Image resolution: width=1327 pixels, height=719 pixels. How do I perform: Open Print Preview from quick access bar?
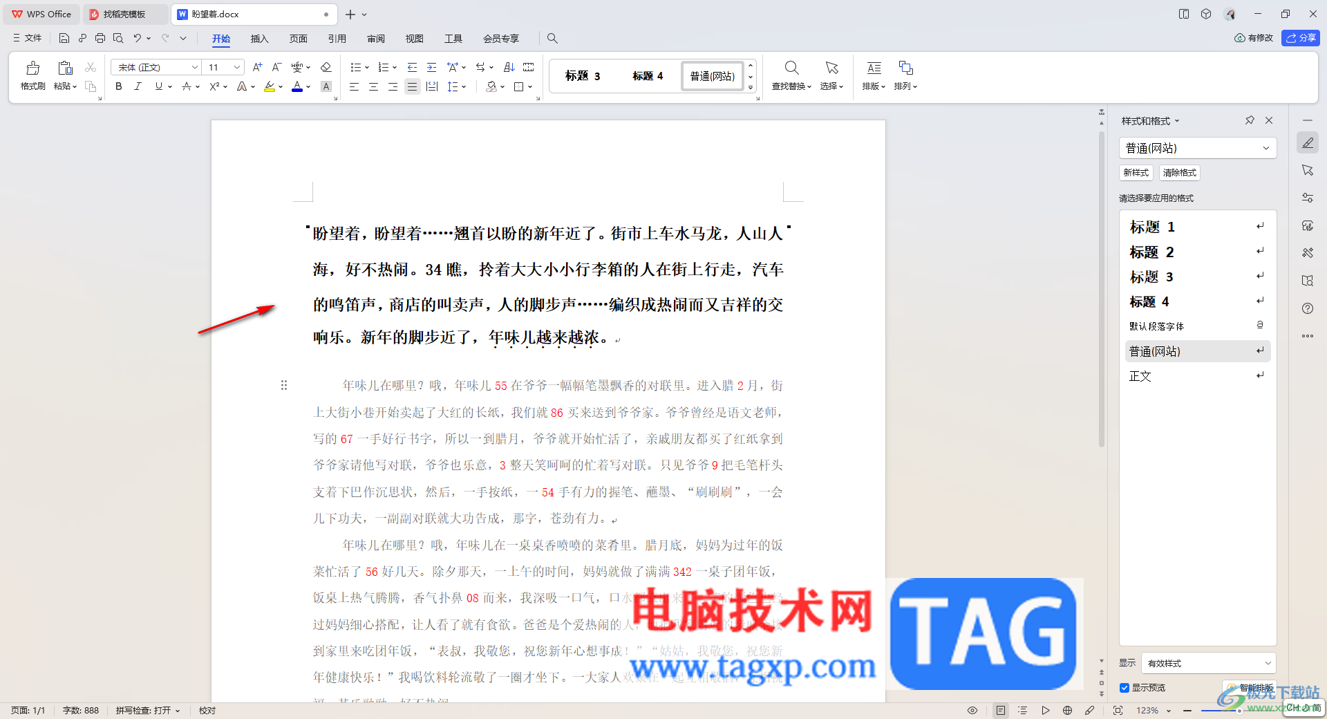tap(118, 38)
